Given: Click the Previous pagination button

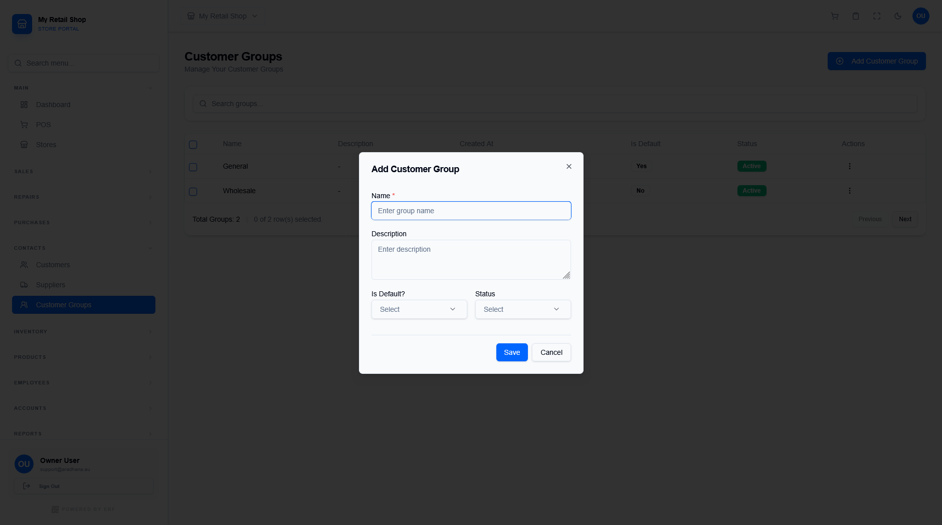Looking at the screenshot, I should (x=870, y=219).
